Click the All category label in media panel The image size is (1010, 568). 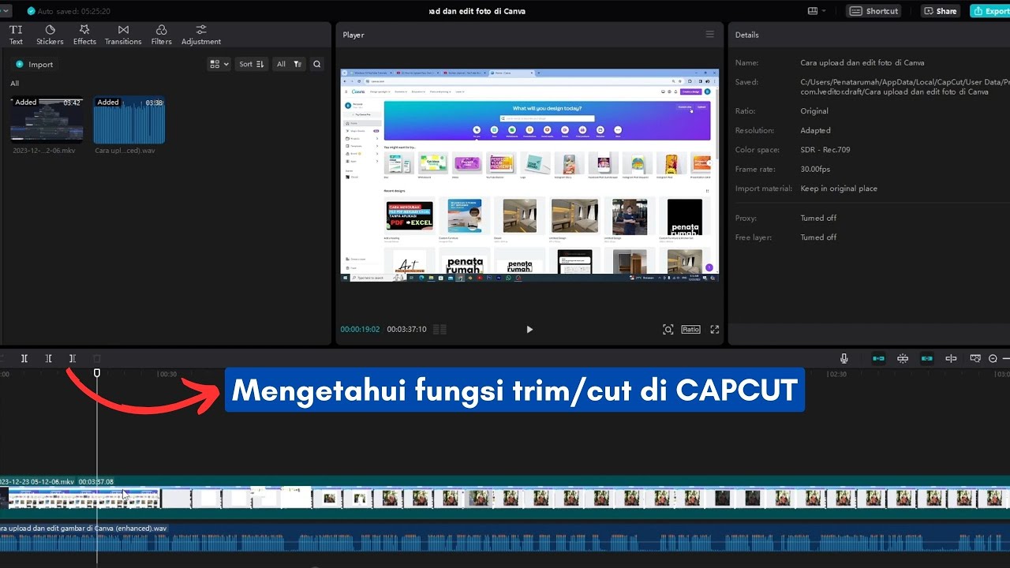pos(14,84)
